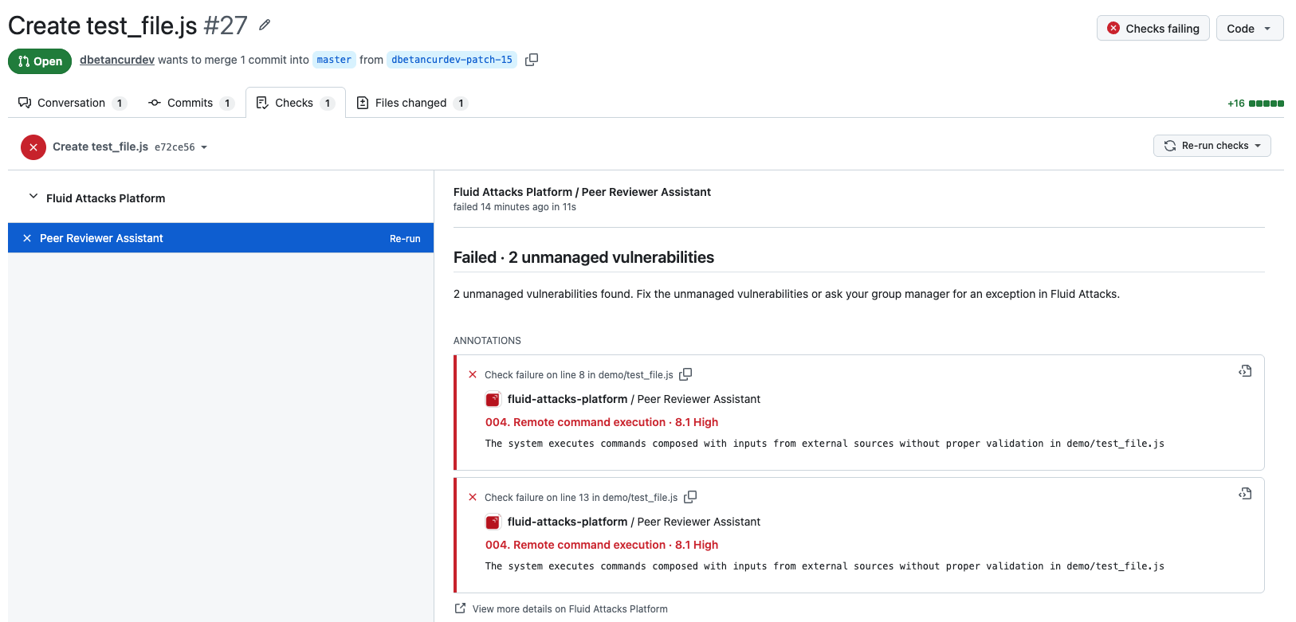Open Files changed tab
Viewport: 1296px width, 622px height.
coord(411,103)
